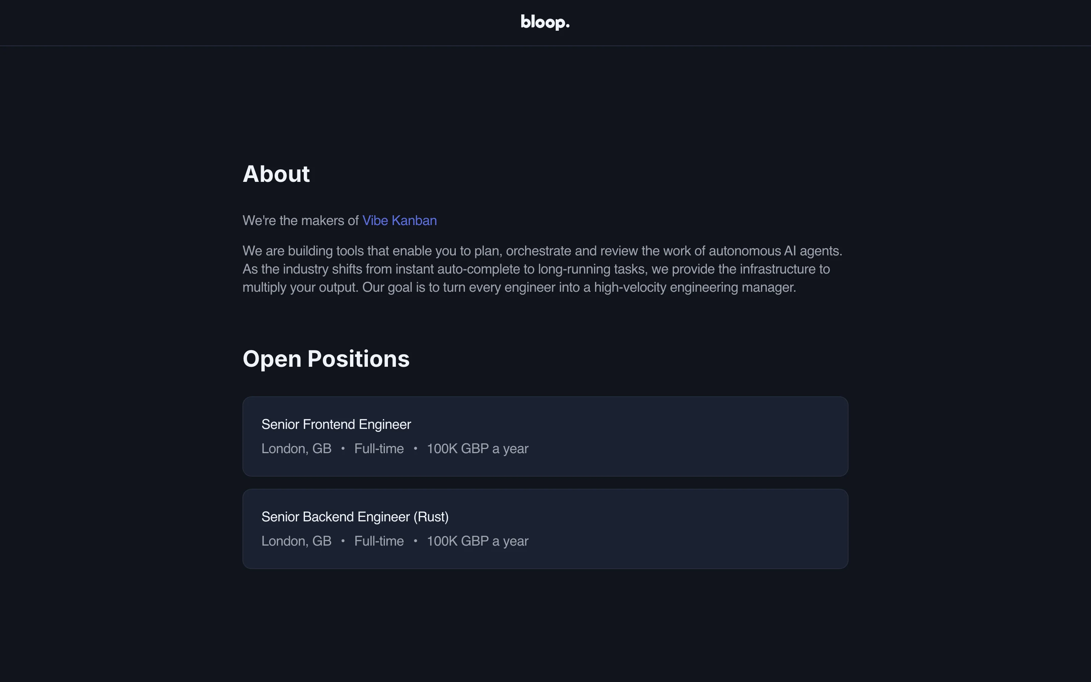The image size is (1091, 682).
Task: Open the Vibe Kanban link
Action: 399,221
